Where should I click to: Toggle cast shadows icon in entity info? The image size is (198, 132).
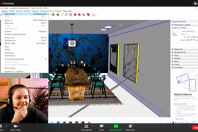(x=194, y=40)
